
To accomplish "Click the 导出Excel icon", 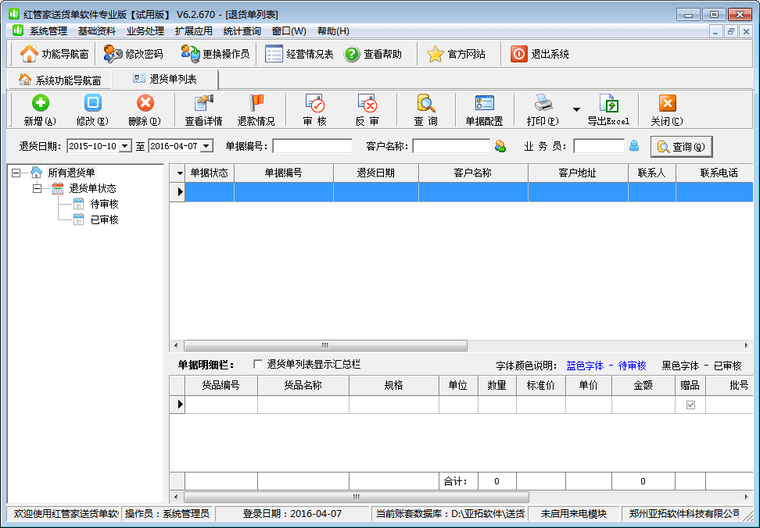I will click(608, 102).
